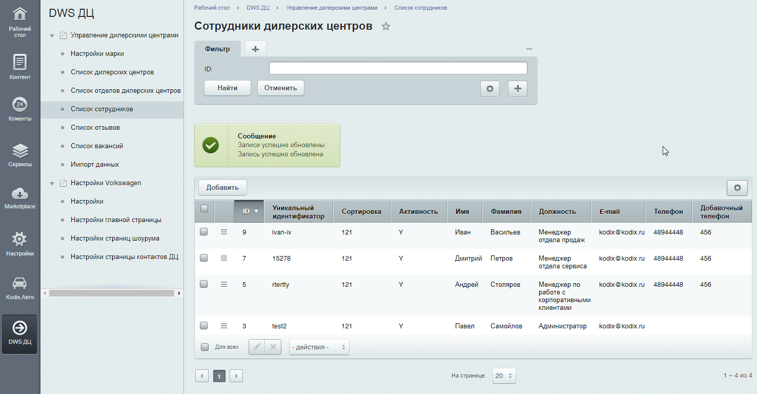Sort by Активность column header
This screenshot has height=394, width=757.
(419, 211)
